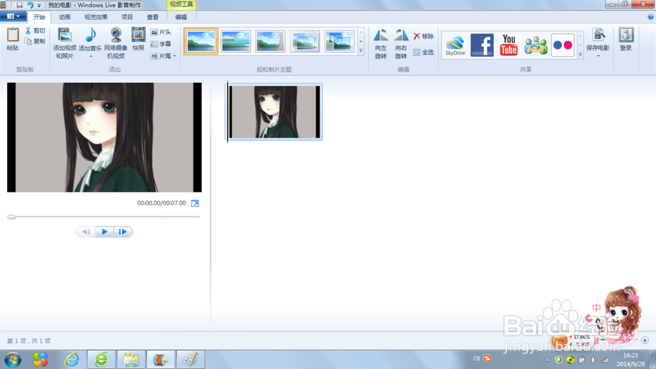Play the preview video
656x369 pixels.
tap(104, 232)
